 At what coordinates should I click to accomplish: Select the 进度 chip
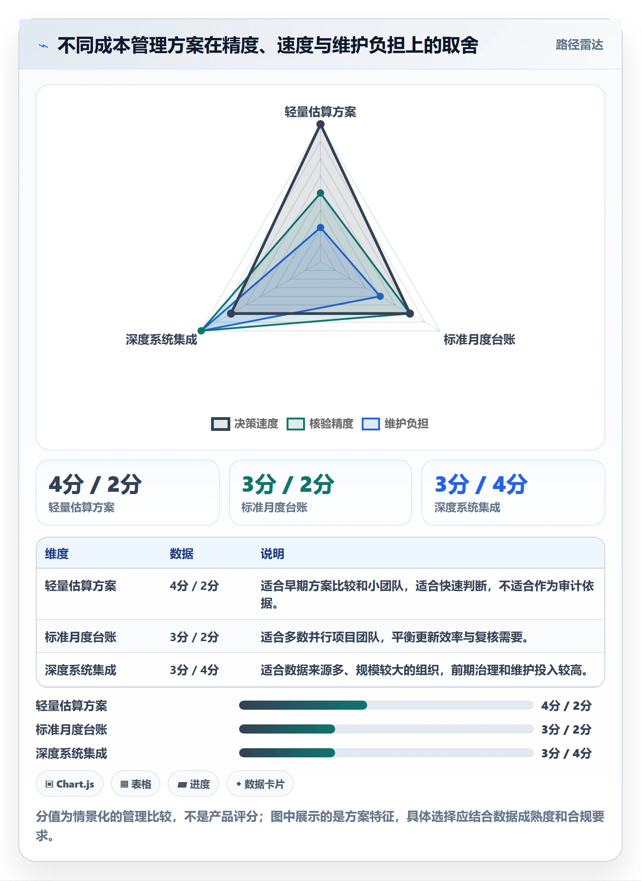(193, 784)
